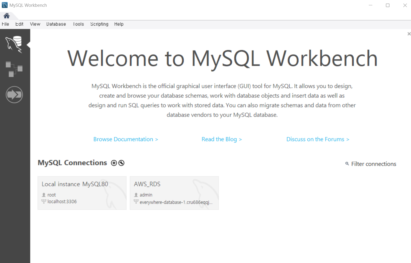This screenshot has height=263, width=411.
Task: Click the root user text
Action: coord(51,195)
